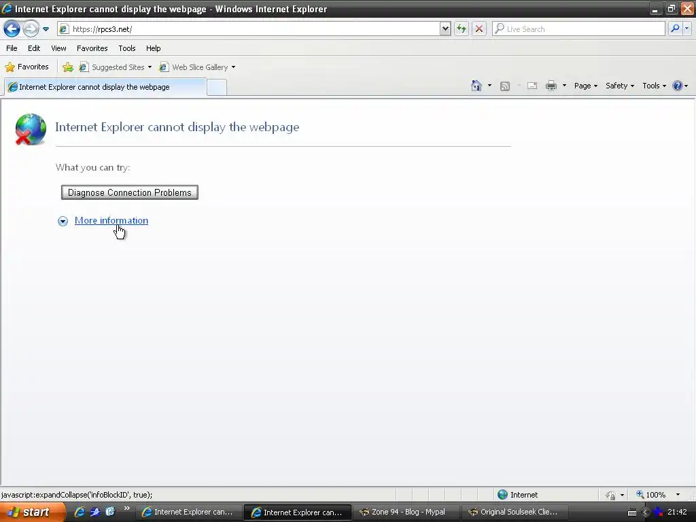696x522 pixels.
Task: Open the View menu
Action: coord(58,48)
